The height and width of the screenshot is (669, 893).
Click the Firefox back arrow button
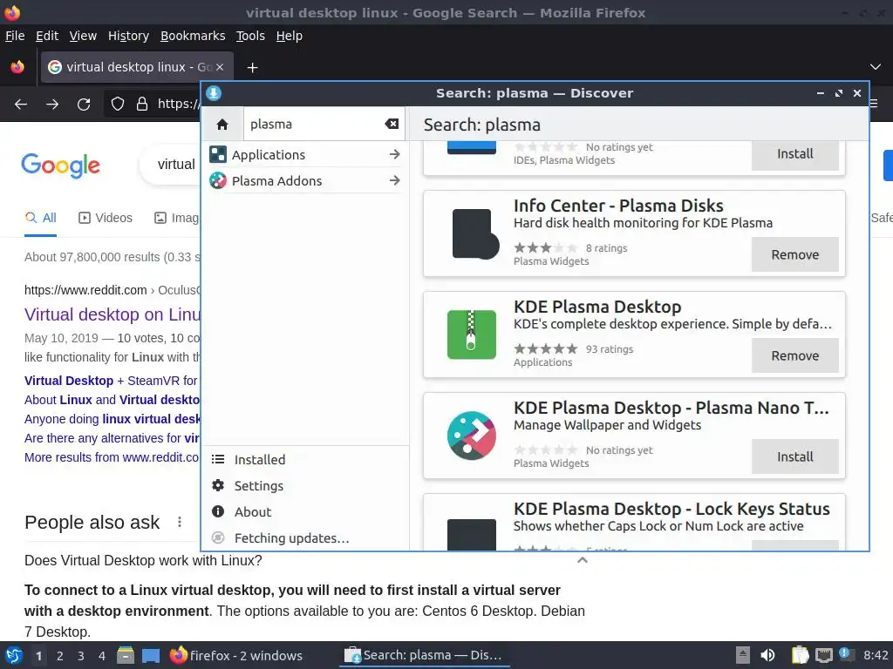click(x=21, y=105)
